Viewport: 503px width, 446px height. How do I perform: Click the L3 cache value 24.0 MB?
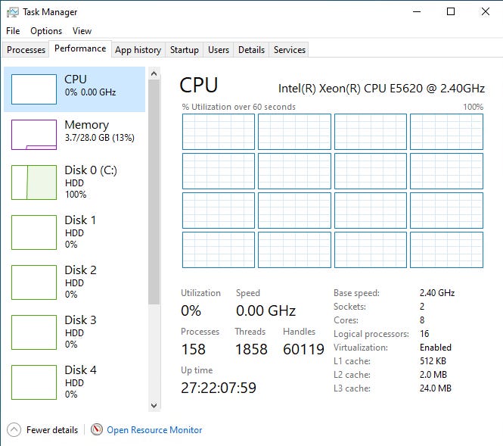[x=436, y=388]
